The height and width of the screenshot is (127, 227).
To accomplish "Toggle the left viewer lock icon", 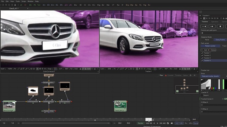I will [x=80, y=69].
